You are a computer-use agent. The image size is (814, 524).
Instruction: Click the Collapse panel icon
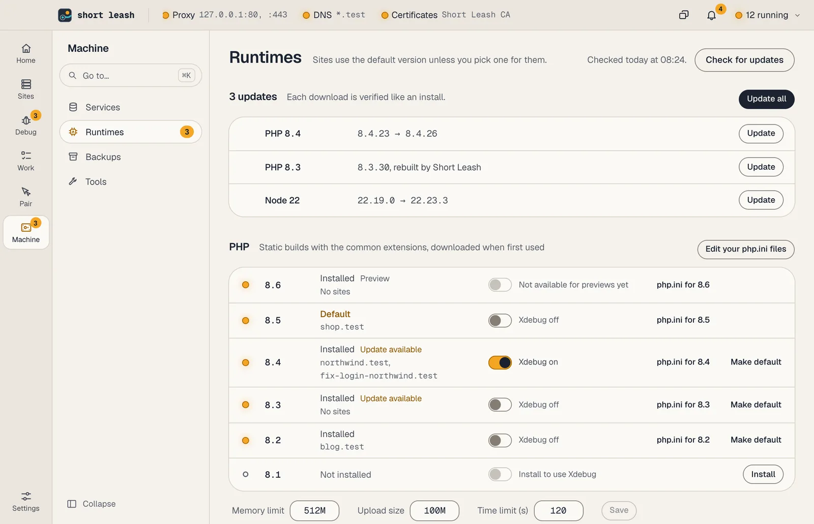tap(72, 504)
